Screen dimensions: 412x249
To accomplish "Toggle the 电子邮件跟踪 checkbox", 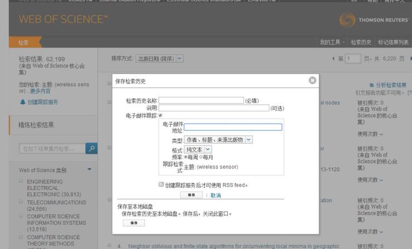I will tap(161, 115).
